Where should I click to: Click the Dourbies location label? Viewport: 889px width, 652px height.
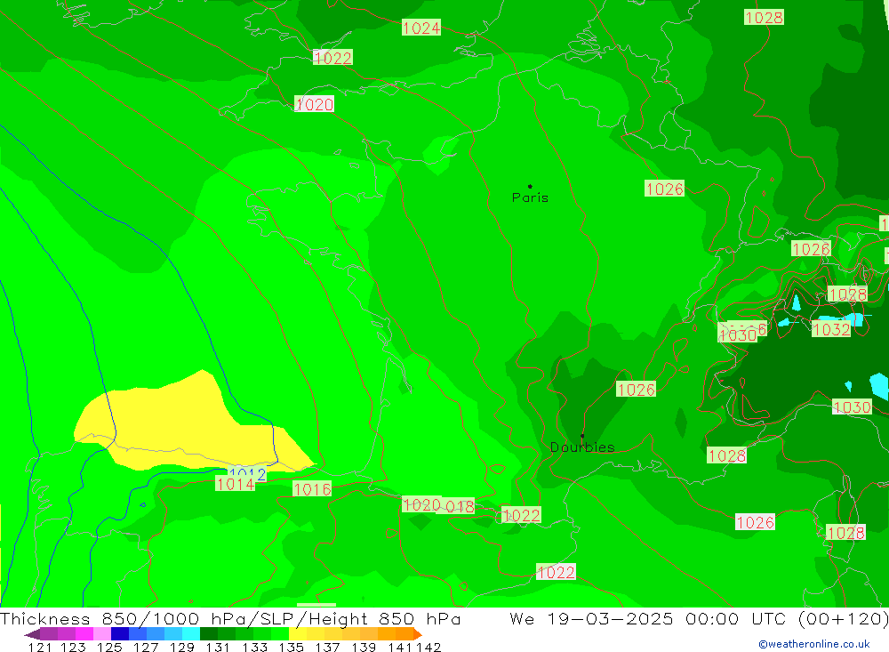582,447
